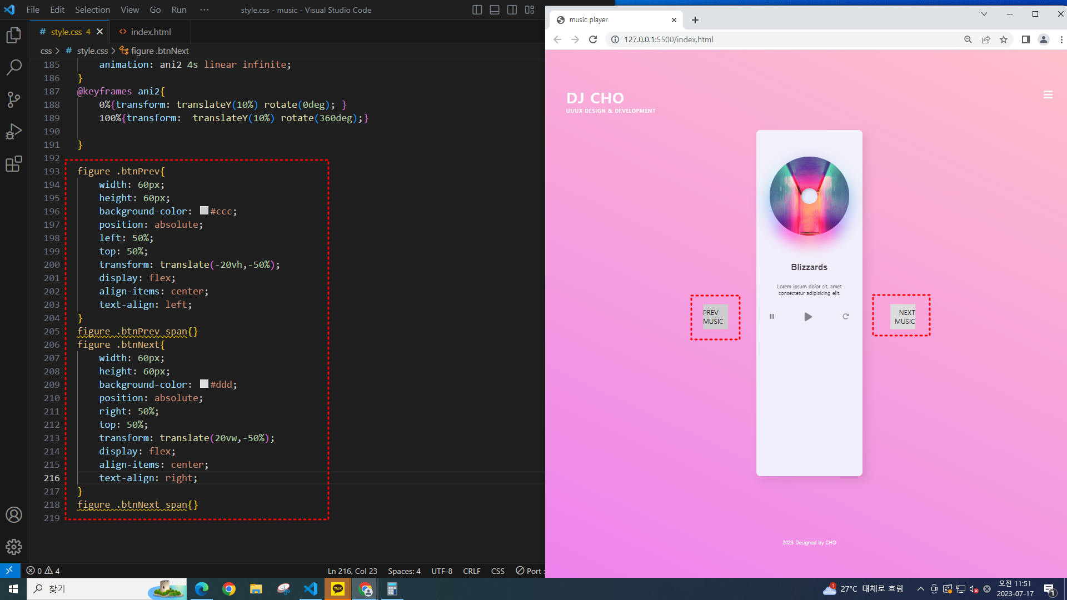Open the Manage settings gear icon
This screenshot has width=1067, height=600.
click(x=14, y=547)
